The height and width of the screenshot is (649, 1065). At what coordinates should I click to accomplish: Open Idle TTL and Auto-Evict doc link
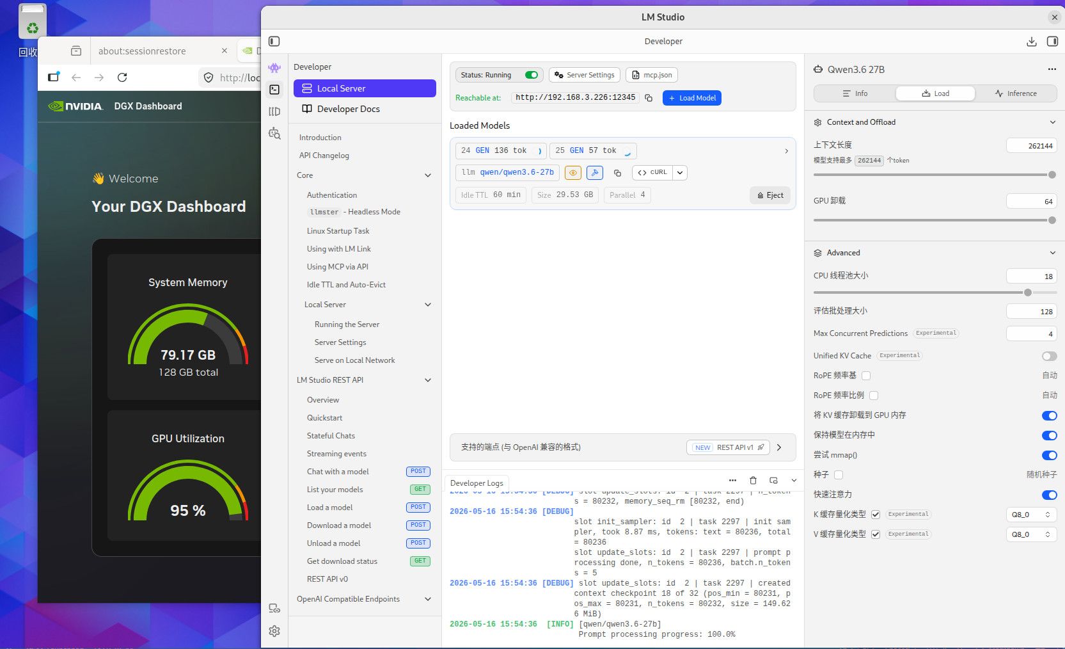[346, 285]
